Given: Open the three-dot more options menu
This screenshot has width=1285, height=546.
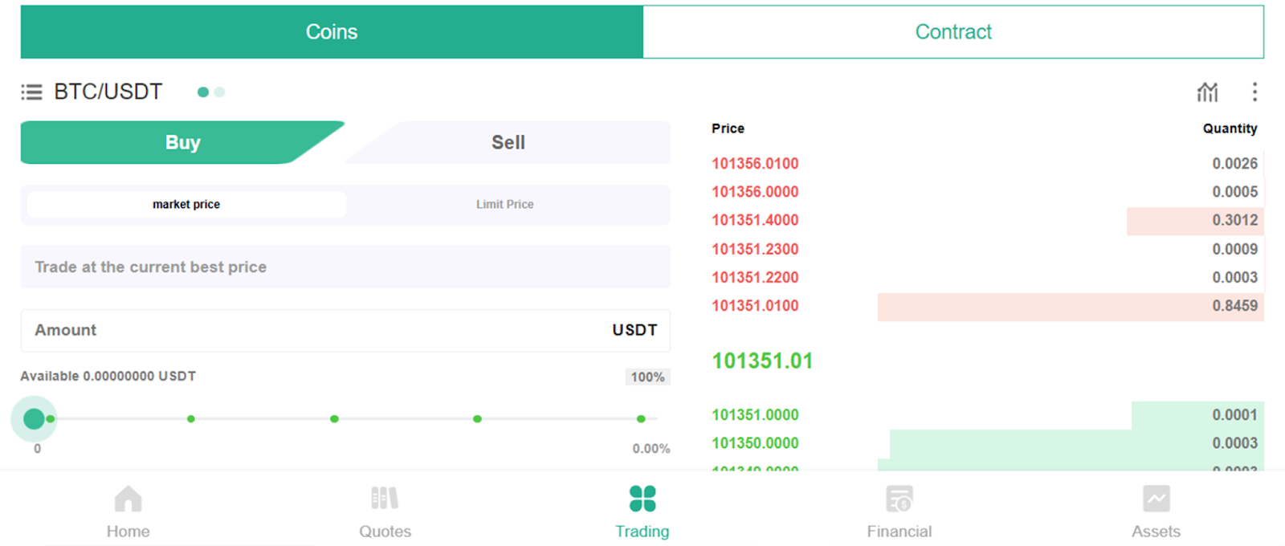Looking at the screenshot, I should 1254,92.
